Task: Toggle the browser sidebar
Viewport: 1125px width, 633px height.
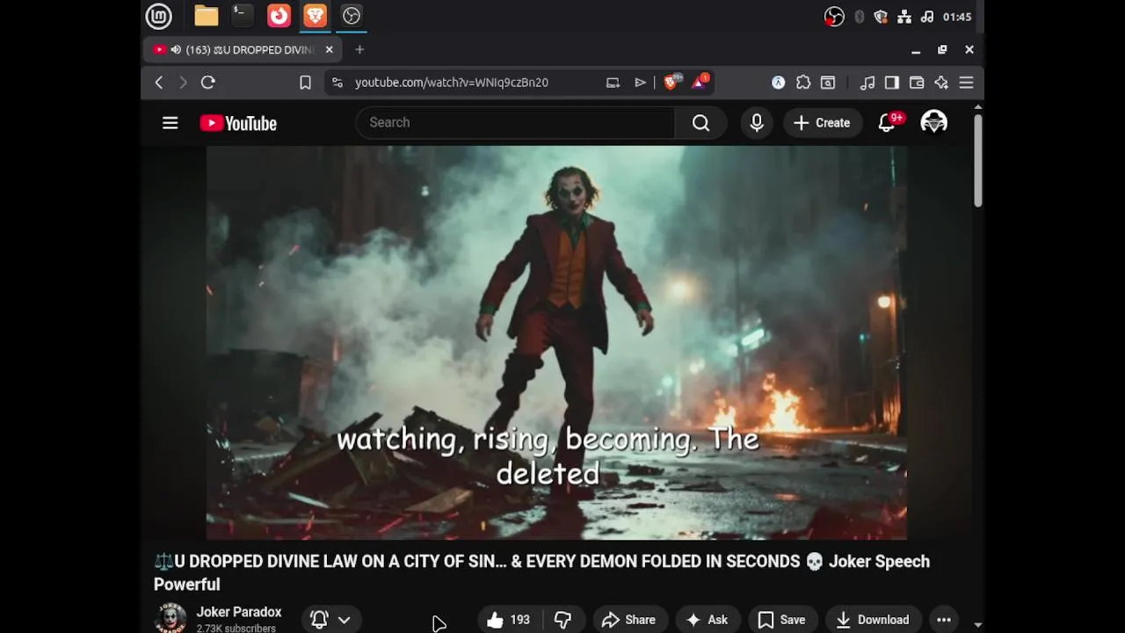Action: (892, 83)
